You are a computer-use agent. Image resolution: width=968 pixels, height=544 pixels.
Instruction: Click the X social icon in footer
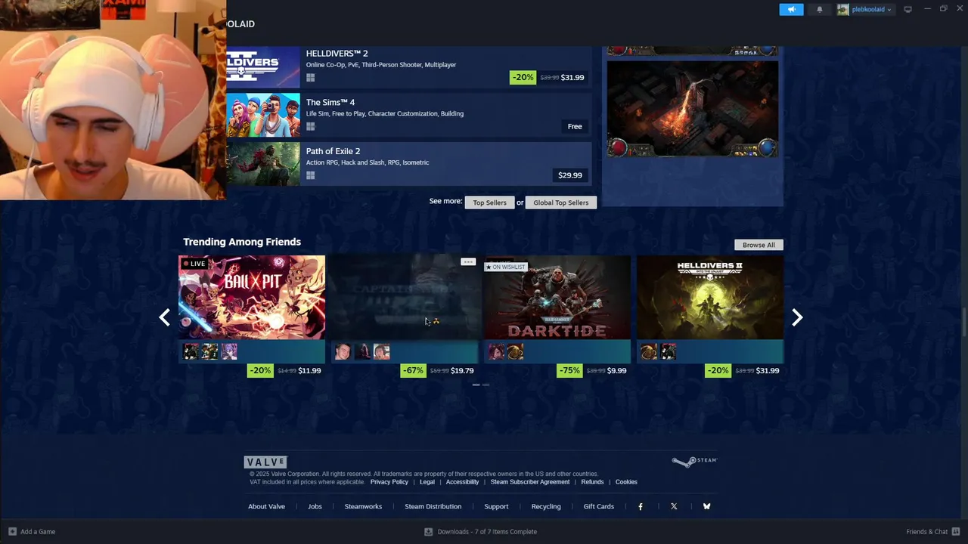point(674,506)
